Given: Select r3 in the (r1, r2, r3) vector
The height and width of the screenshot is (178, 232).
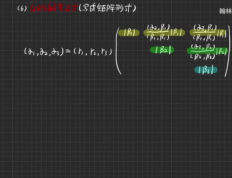Looking at the screenshot, I should click(105, 52).
